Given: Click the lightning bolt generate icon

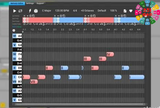Looking at the screenshot, I should point(30,11).
